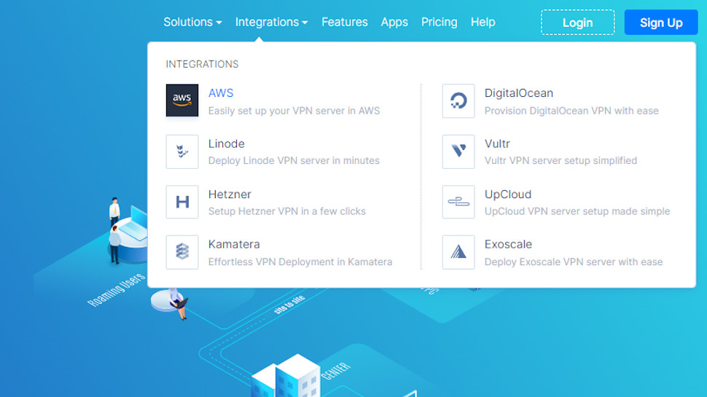View the Pricing page
The width and height of the screenshot is (707, 397).
tap(440, 22)
